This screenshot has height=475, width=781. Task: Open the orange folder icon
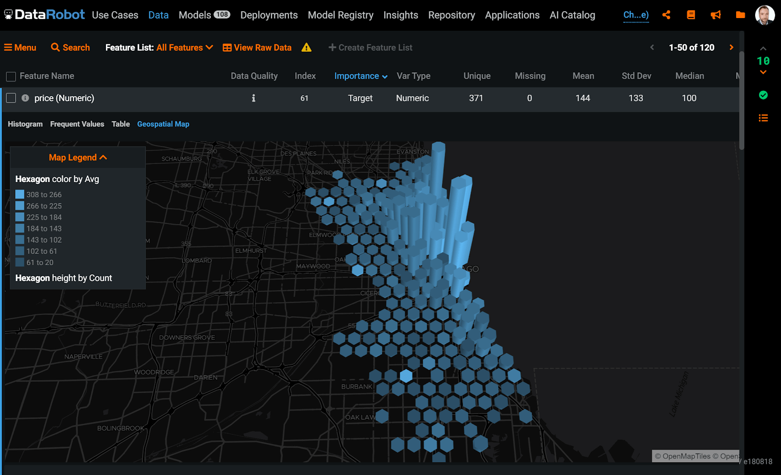click(740, 15)
